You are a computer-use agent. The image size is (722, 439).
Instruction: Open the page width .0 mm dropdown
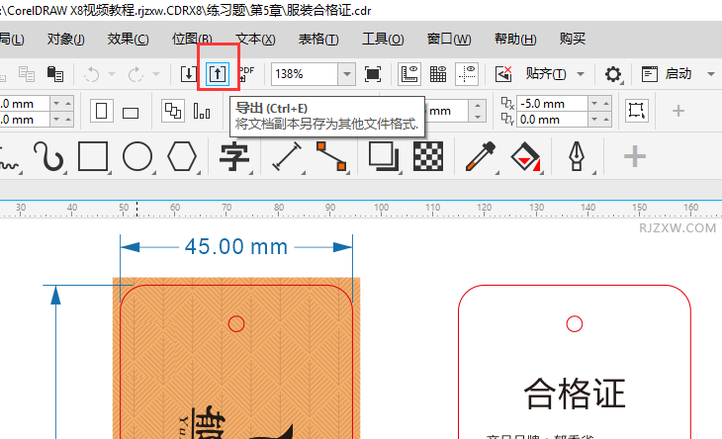[56, 104]
